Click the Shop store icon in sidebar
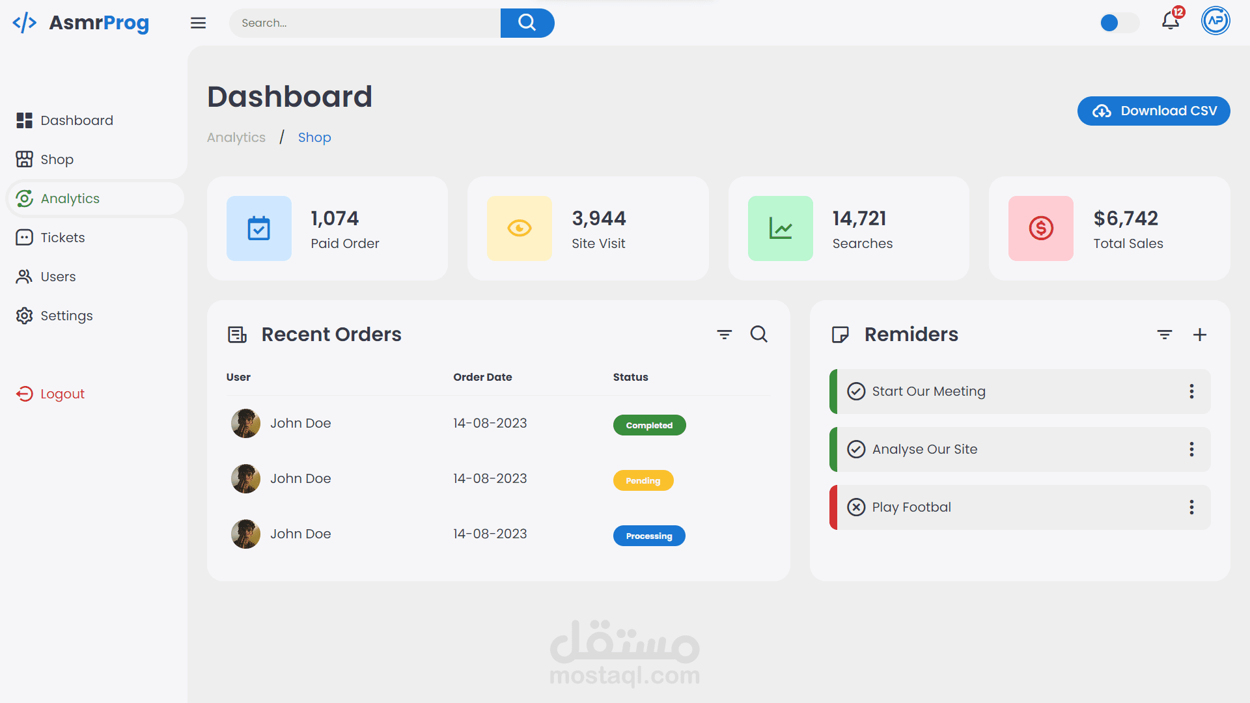1250x703 pixels. (24, 159)
